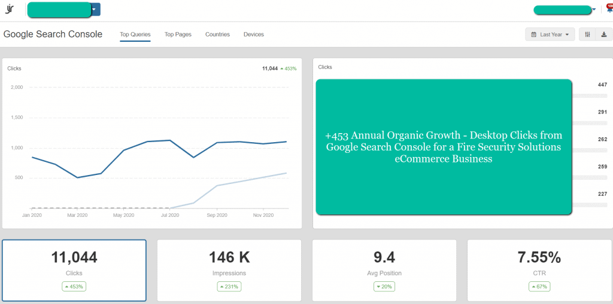
Task: Select the 11,044 Clicks metric card
Action: [74, 270]
